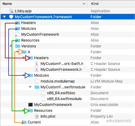Click the LLVM Module Map kind cell
The height and width of the screenshot is (126, 135).
pos(106,81)
